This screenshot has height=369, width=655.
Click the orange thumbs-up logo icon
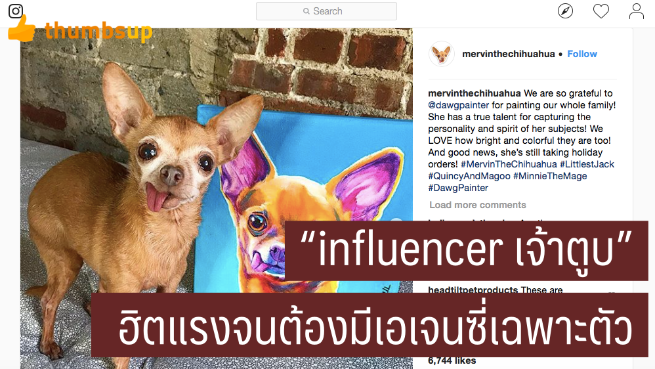click(x=22, y=30)
